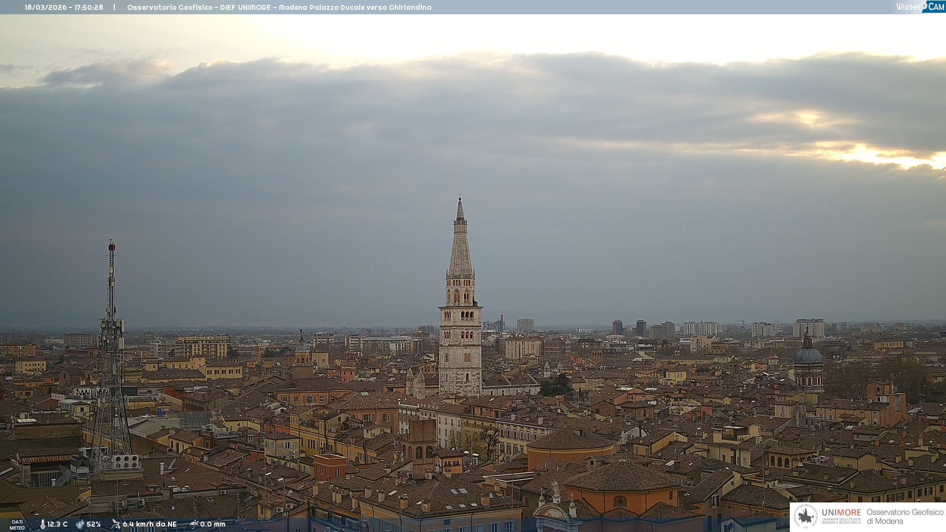Image resolution: width=946 pixels, height=532 pixels.
Task: Click the WeatherCam logo
Action: pos(920,7)
